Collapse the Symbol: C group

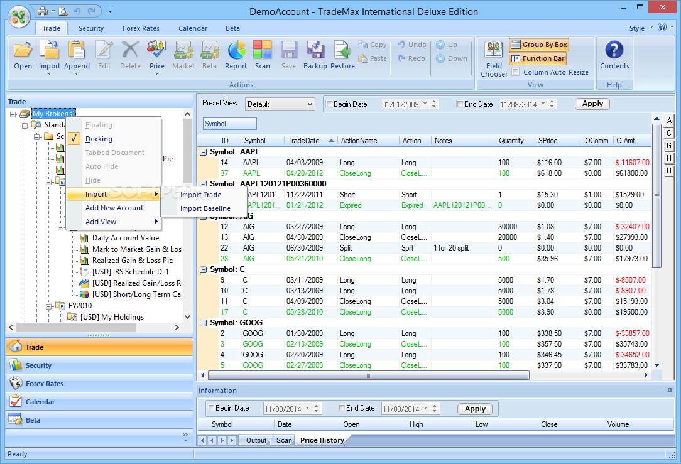pos(204,269)
